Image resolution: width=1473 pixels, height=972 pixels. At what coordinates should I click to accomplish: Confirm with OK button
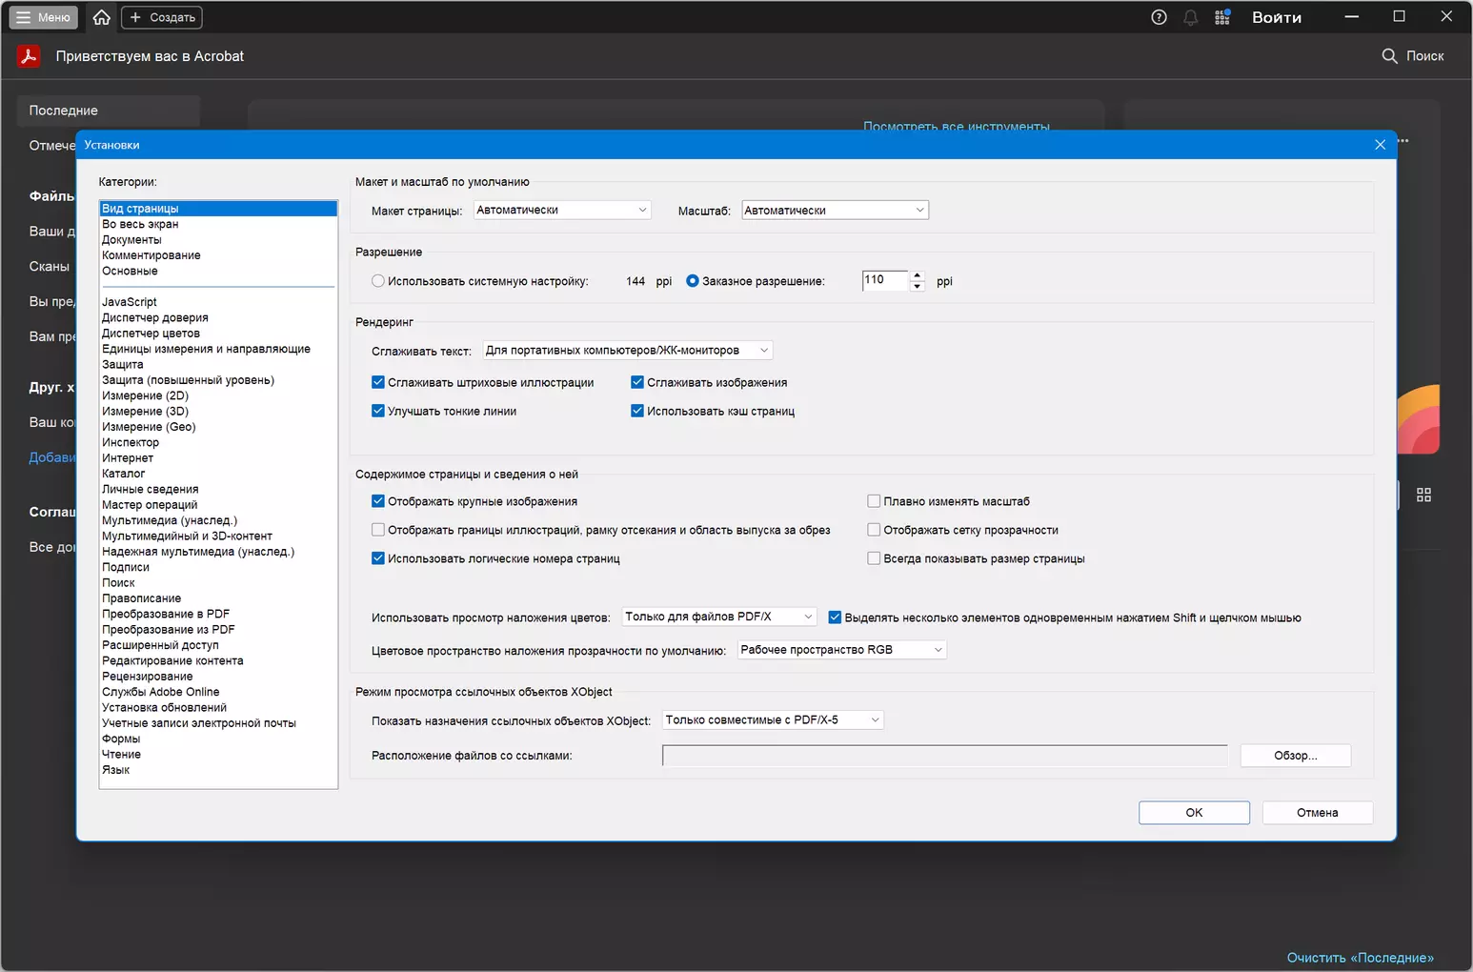coord(1194,813)
